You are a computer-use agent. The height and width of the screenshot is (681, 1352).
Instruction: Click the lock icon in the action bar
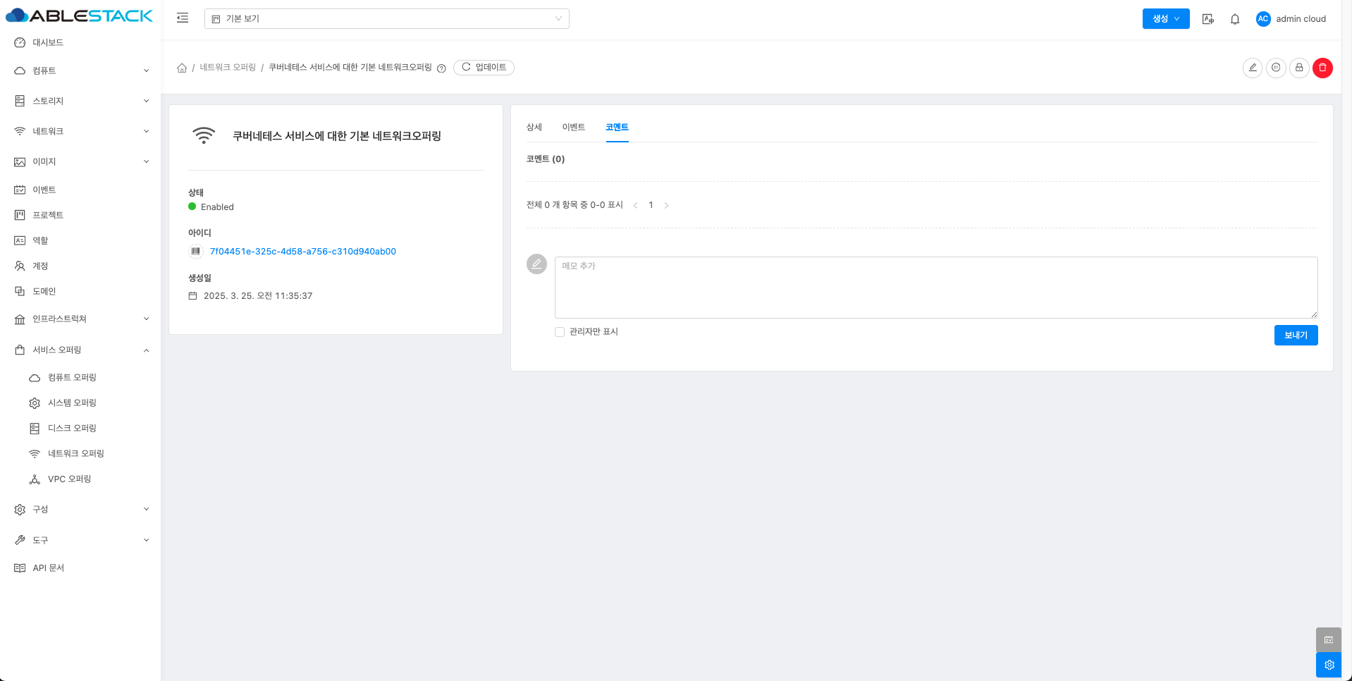1299,68
